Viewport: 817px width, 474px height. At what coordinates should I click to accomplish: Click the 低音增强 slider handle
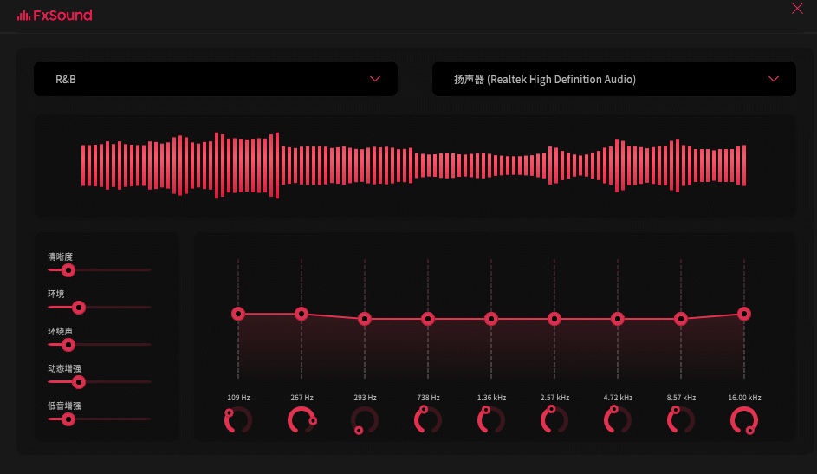click(x=68, y=419)
